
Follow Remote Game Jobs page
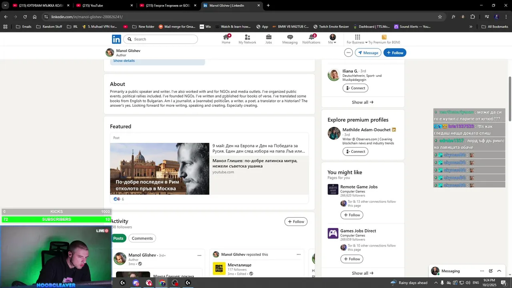click(x=352, y=215)
